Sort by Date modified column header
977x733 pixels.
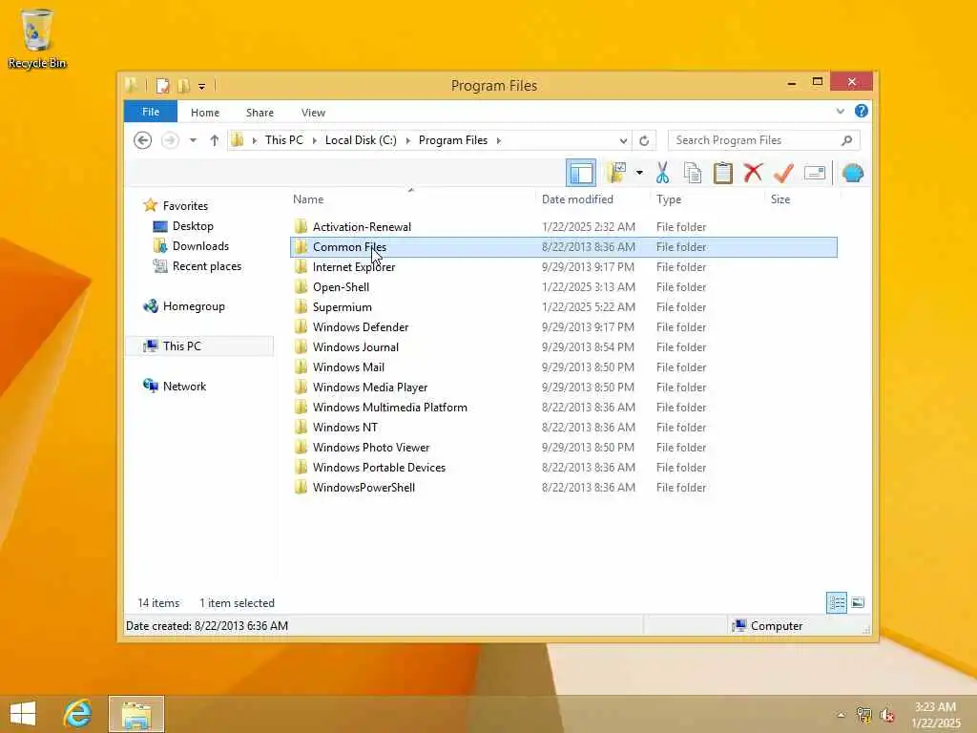(x=592, y=199)
